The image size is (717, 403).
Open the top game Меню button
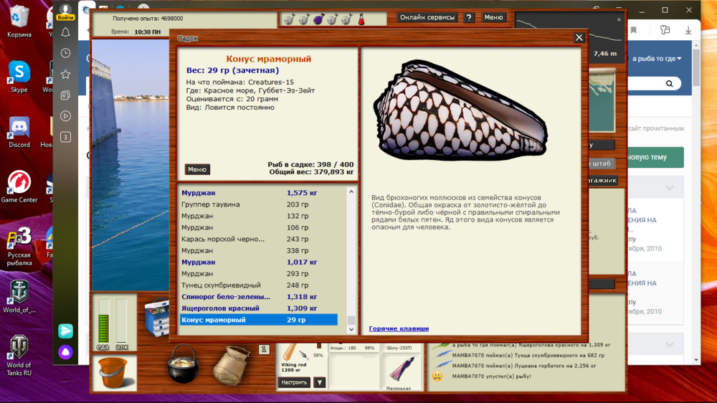493,17
